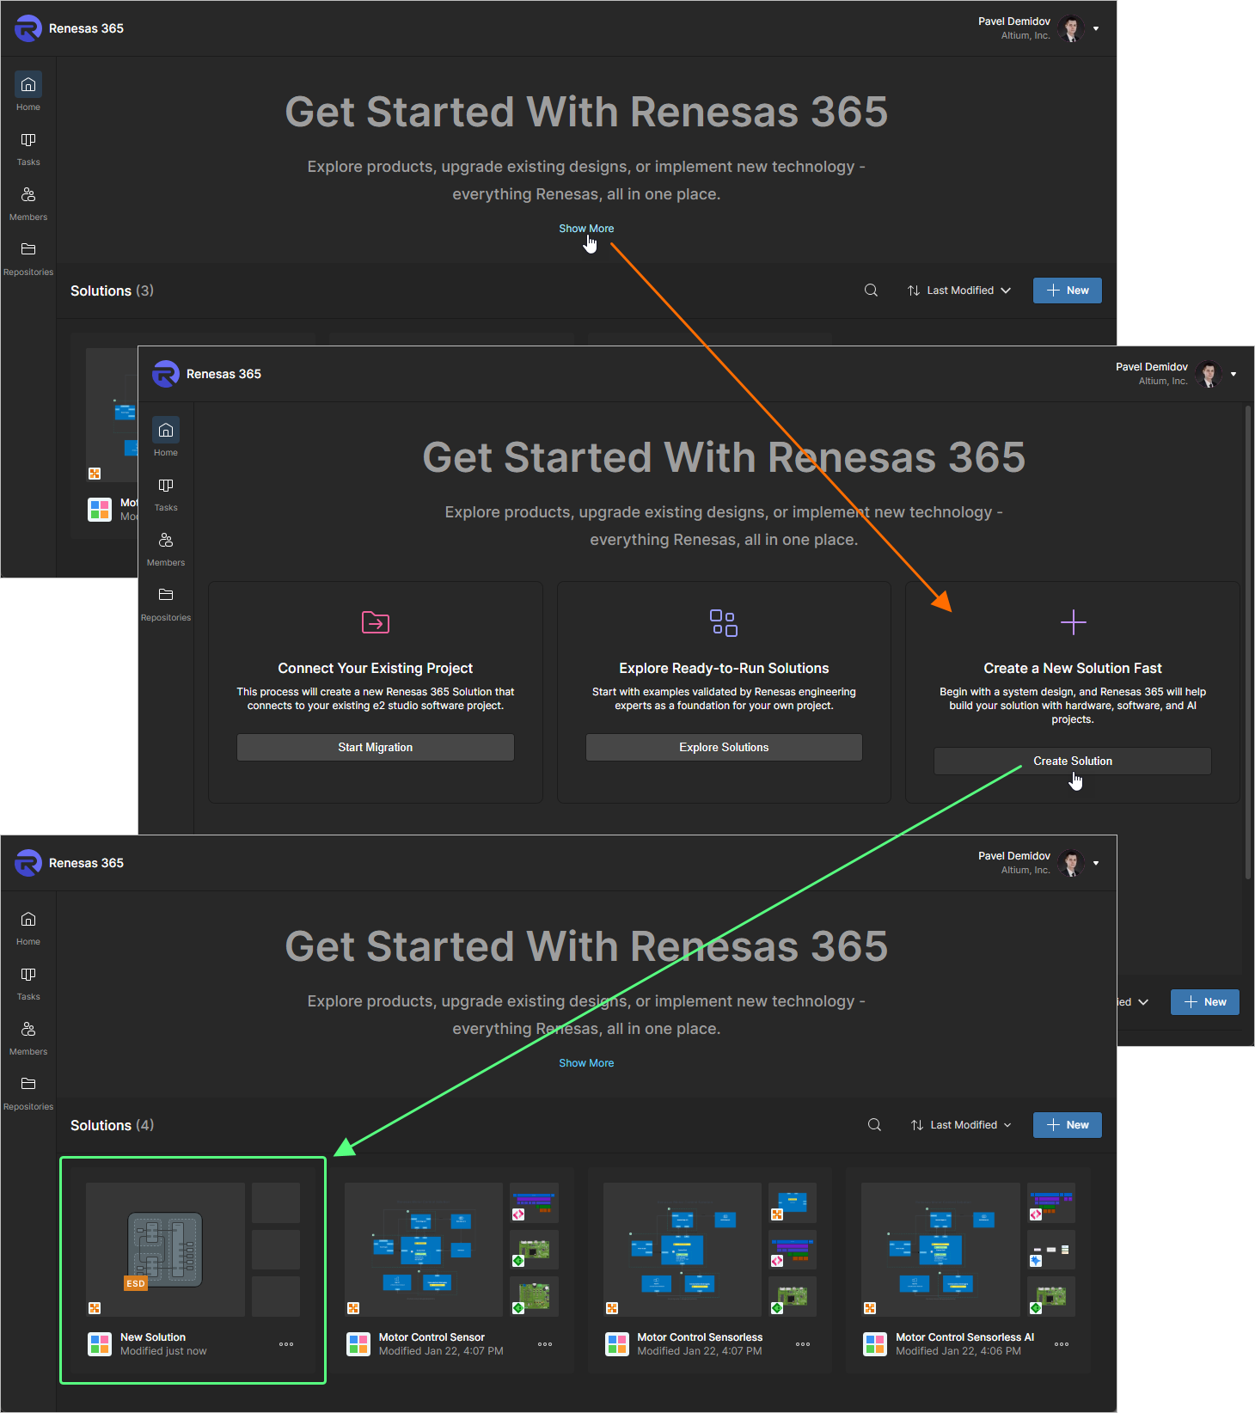1255x1413 pixels.
Task: Click the Renesas 365 logo in top window
Action: 28,28
